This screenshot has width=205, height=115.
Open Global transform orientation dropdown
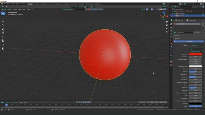[76, 7]
